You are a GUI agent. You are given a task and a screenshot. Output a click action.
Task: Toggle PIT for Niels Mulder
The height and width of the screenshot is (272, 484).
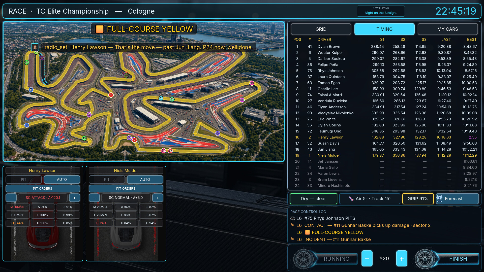coord(107,180)
